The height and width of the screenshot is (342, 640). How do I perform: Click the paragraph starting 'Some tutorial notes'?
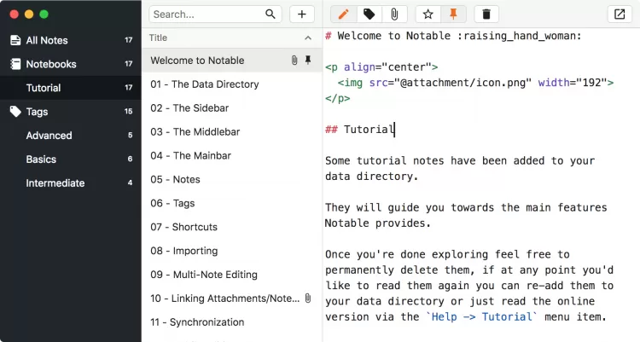tap(460, 169)
